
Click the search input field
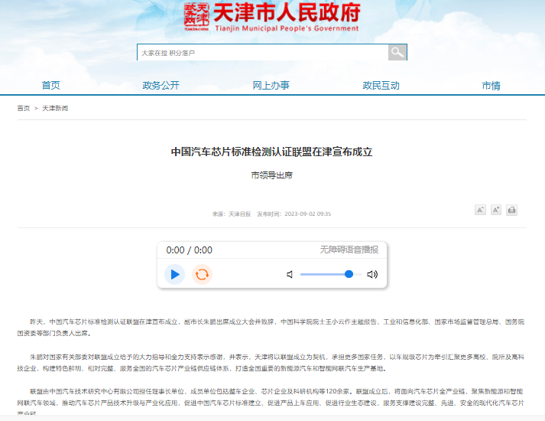click(x=263, y=53)
